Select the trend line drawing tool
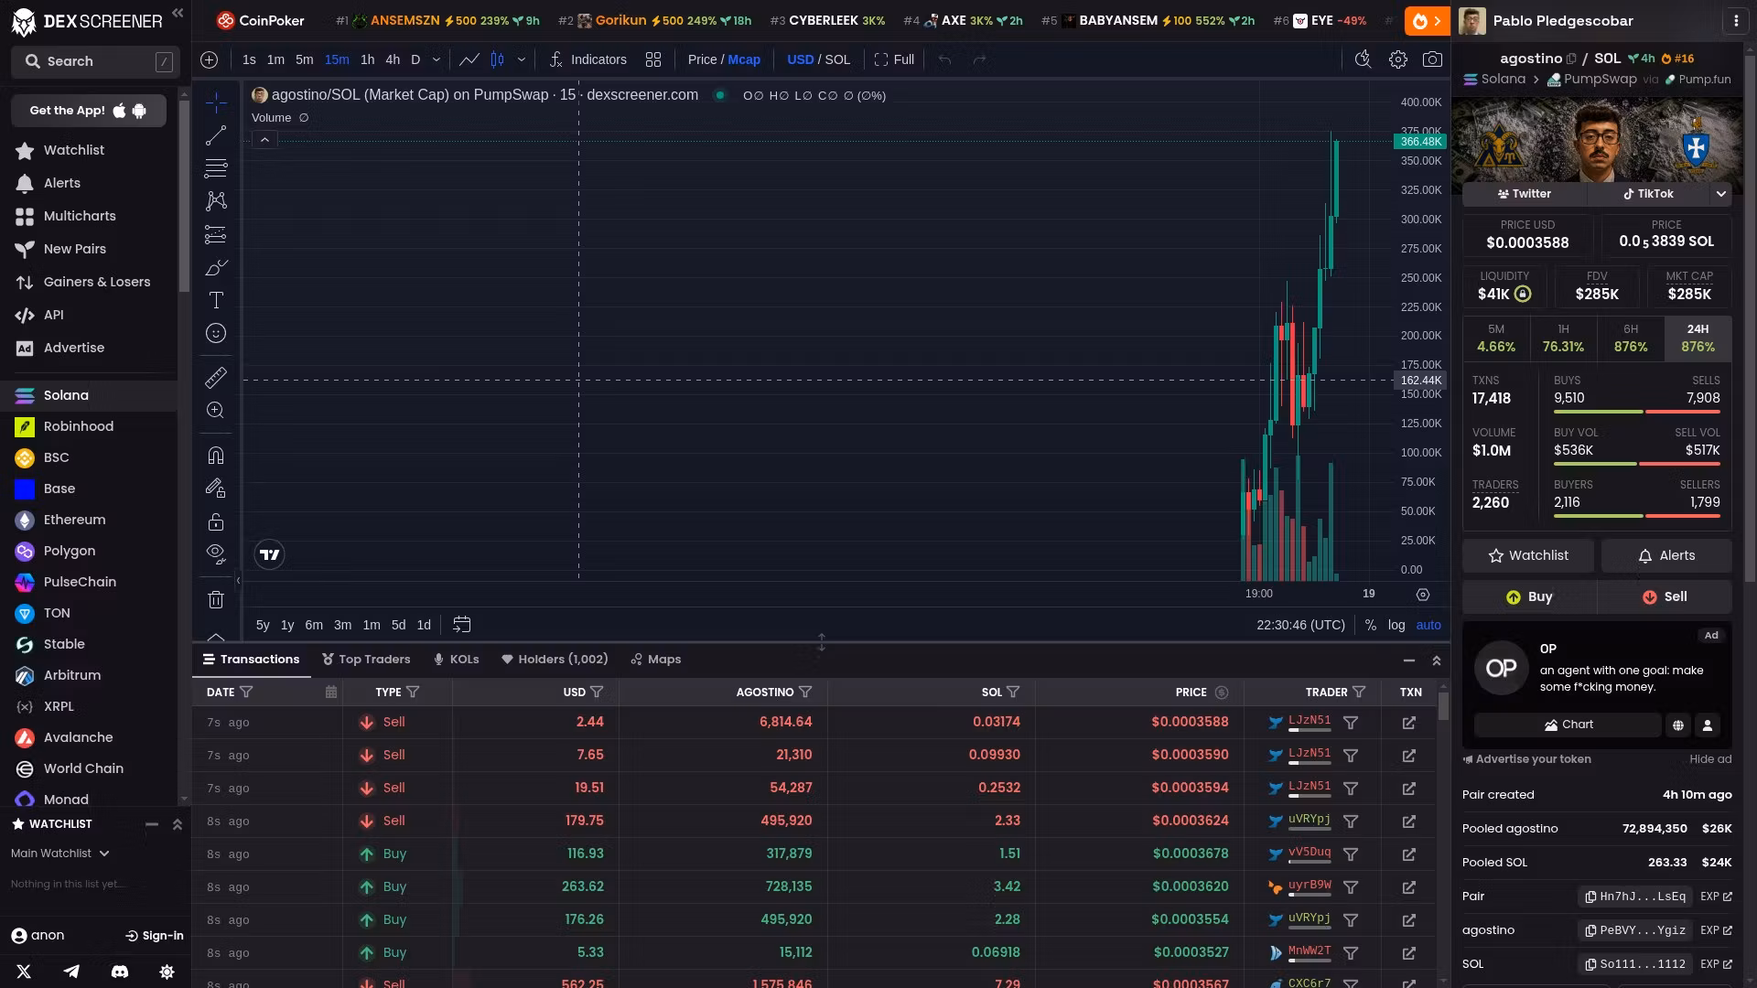This screenshot has height=988, width=1757. [x=216, y=135]
